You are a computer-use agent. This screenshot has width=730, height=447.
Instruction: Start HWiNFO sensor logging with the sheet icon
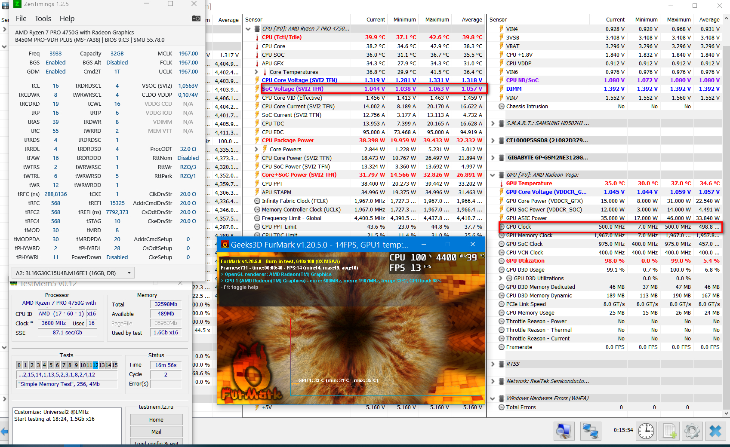pyautogui.click(x=669, y=431)
